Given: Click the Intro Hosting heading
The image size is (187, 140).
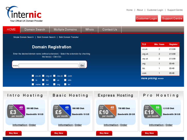Looking at the screenshot, I should [25, 95].
